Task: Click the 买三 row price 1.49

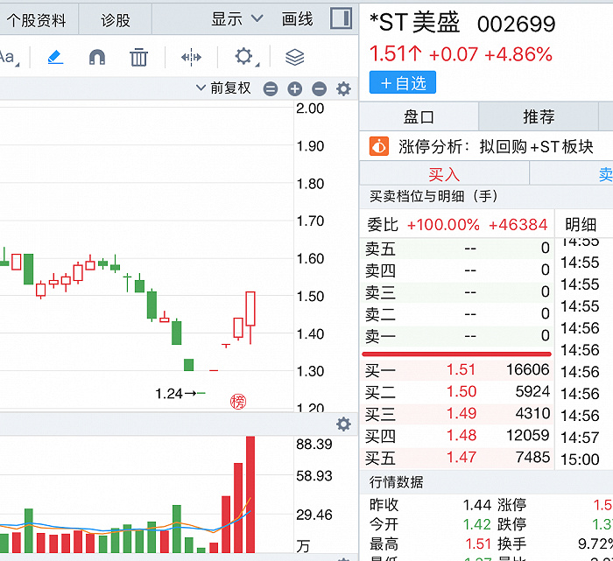Action: click(x=462, y=413)
